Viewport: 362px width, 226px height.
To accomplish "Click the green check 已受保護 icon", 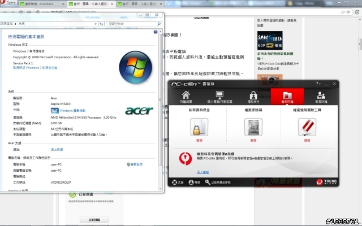I will click(x=72, y=194).
